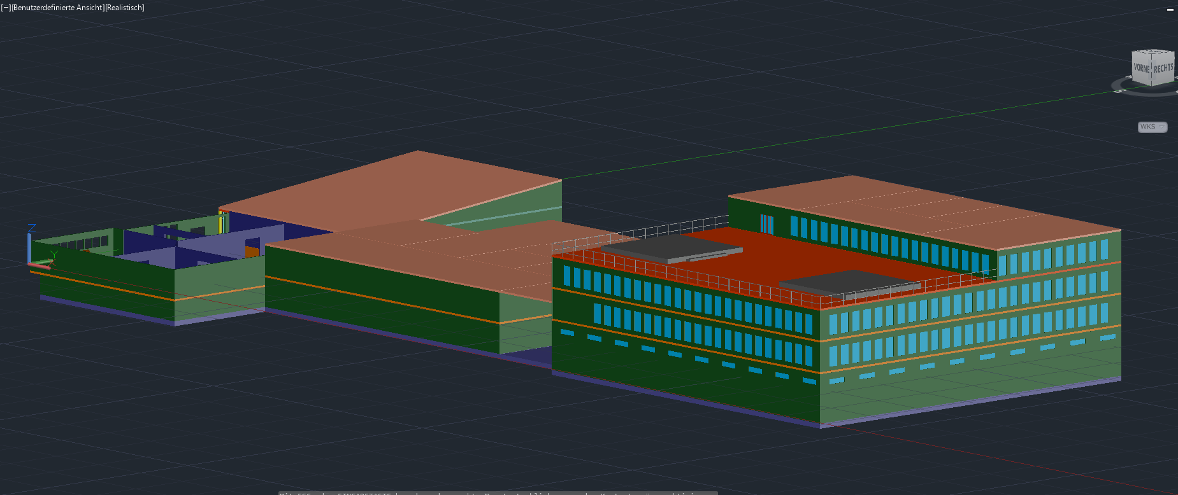The image size is (1178, 495).
Task: Click the VORNE face of the ViewCube
Action: click(1141, 67)
